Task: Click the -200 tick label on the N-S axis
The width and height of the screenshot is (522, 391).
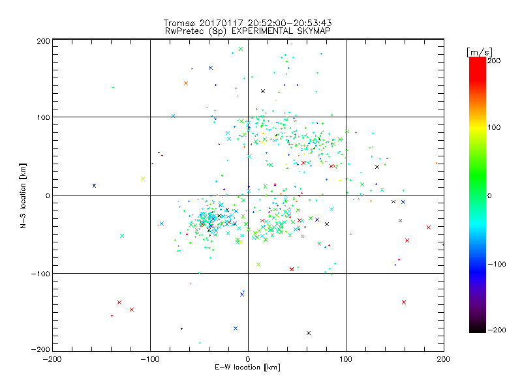Action: [40, 349]
